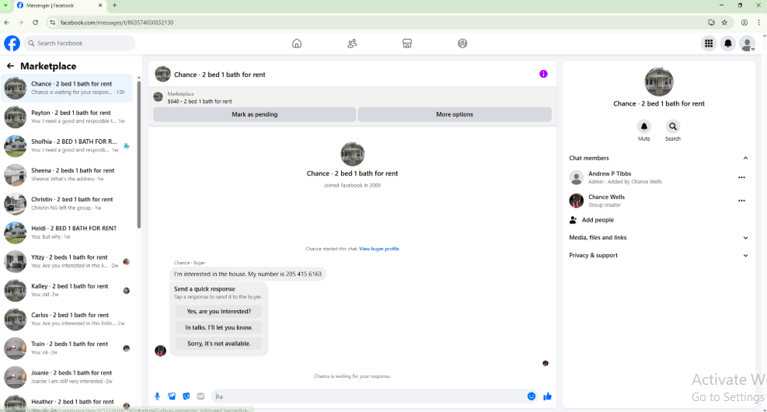Click the address bar URL
Viewport: 767px width, 412px height.
[117, 23]
